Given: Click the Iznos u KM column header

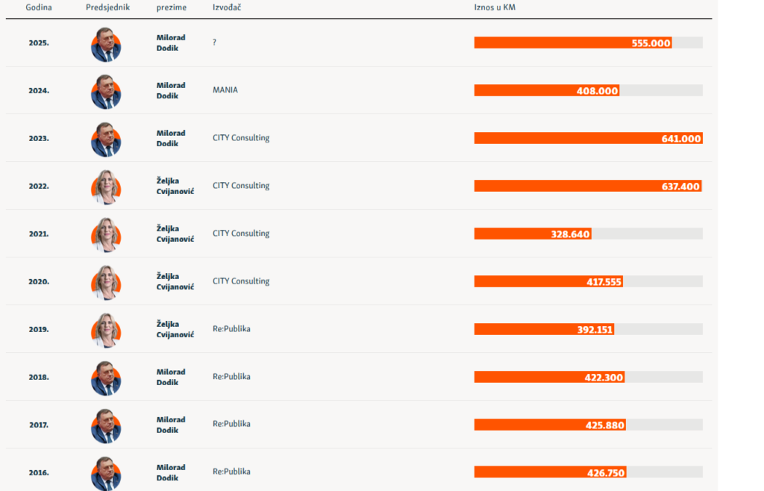Looking at the screenshot, I should pos(495,7).
